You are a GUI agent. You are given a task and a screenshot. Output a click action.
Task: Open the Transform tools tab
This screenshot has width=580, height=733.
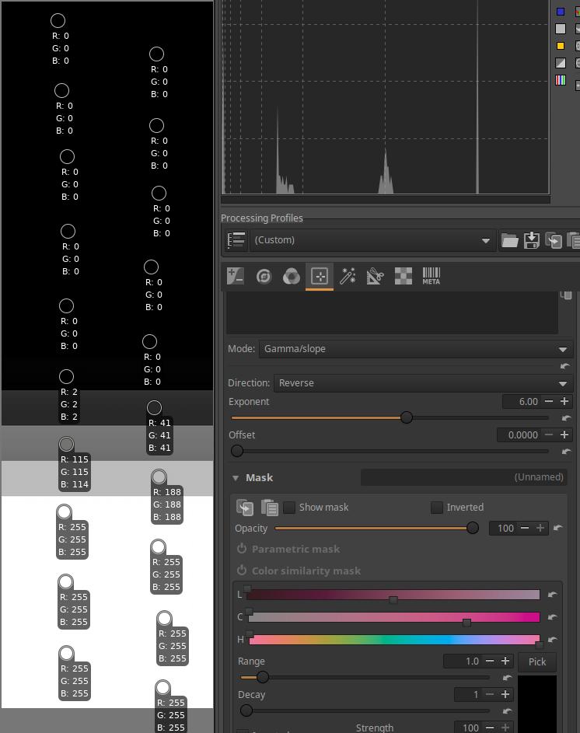point(375,276)
